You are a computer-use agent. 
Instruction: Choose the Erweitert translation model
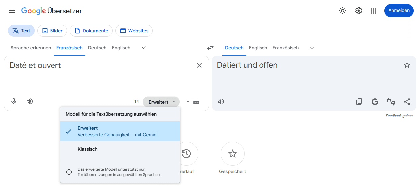[x=120, y=131]
